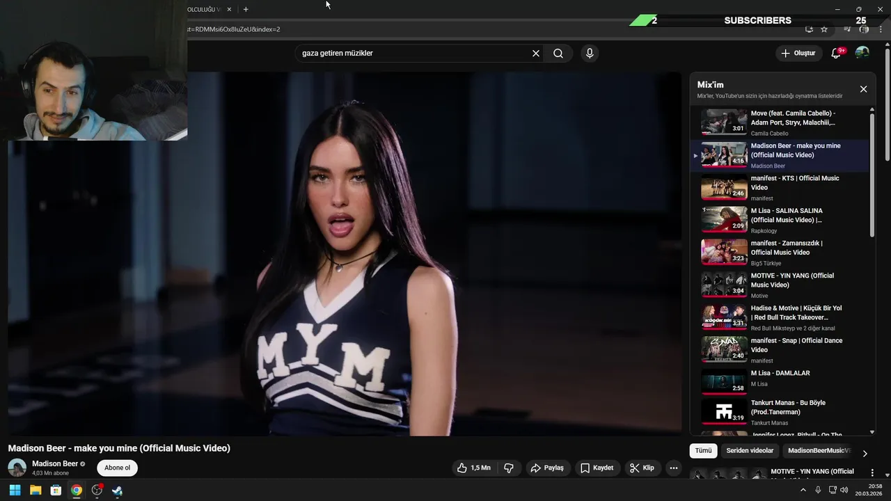
Task: Open the Oluştur create menu
Action: point(798,54)
